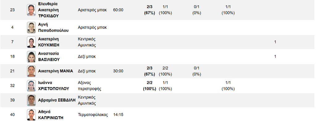The image size is (316, 121).
Task: Select the 14:15 time entry
Action: (x=118, y=115)
